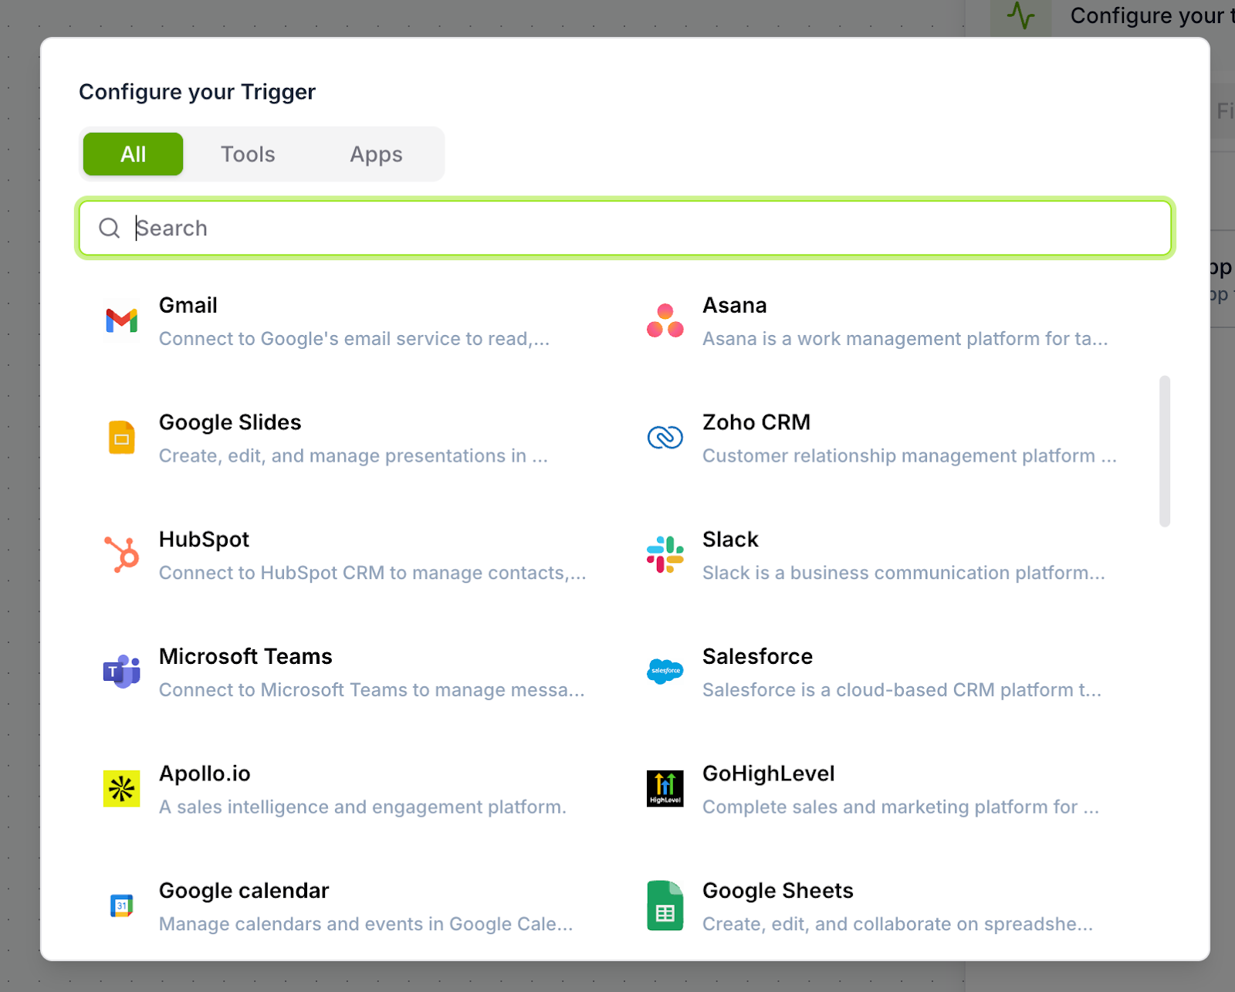The width and height of the screenshot is (1235, 992).
Task: Select the Google Sheets green icon
Action: pyautogui.click(x=665, y=906)
